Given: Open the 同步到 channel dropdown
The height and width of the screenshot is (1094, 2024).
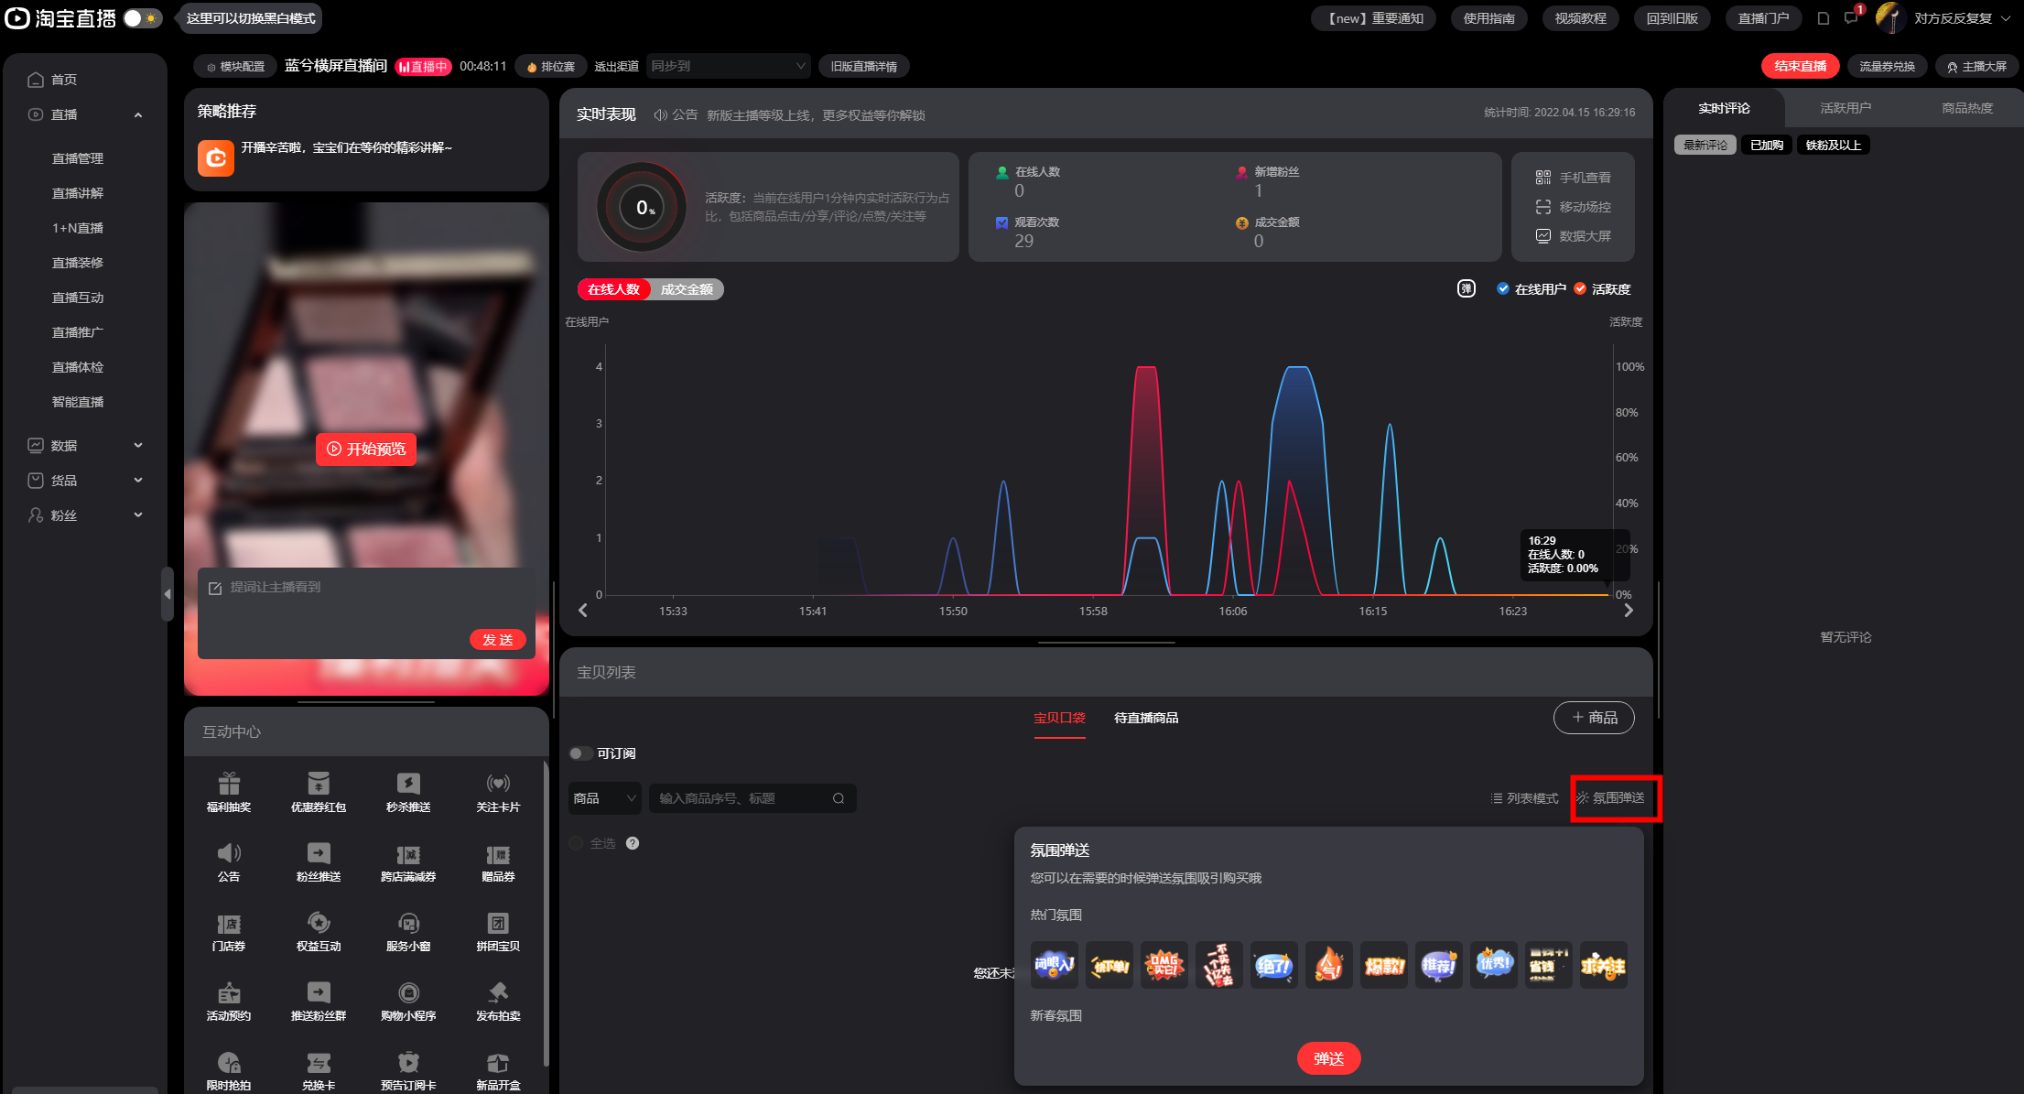Looking at the screenshot, I should point(728,66).
